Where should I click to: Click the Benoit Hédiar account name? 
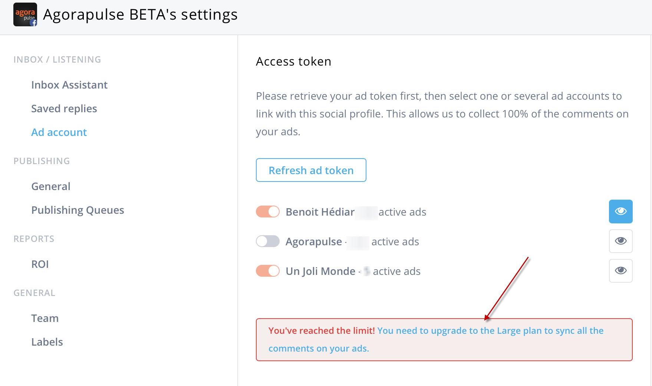coord(320,212)
